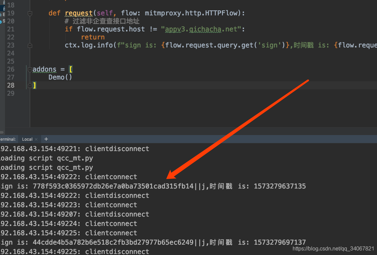Click the timestamp 1573279637135 in the terminal
The height and width of the screenshot is (255, 377).
(x=280, y=186)
